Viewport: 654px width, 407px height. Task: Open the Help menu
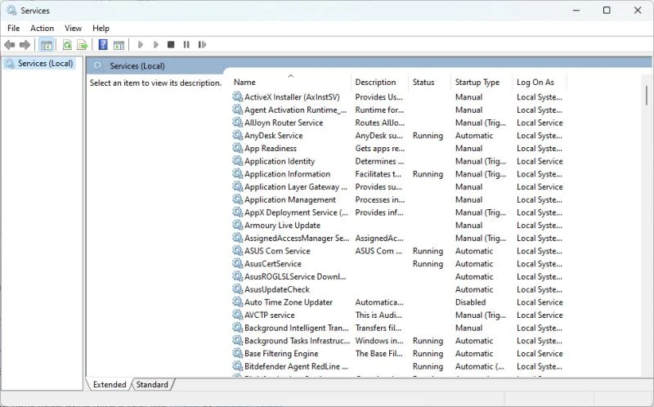(x=101, y=29)
